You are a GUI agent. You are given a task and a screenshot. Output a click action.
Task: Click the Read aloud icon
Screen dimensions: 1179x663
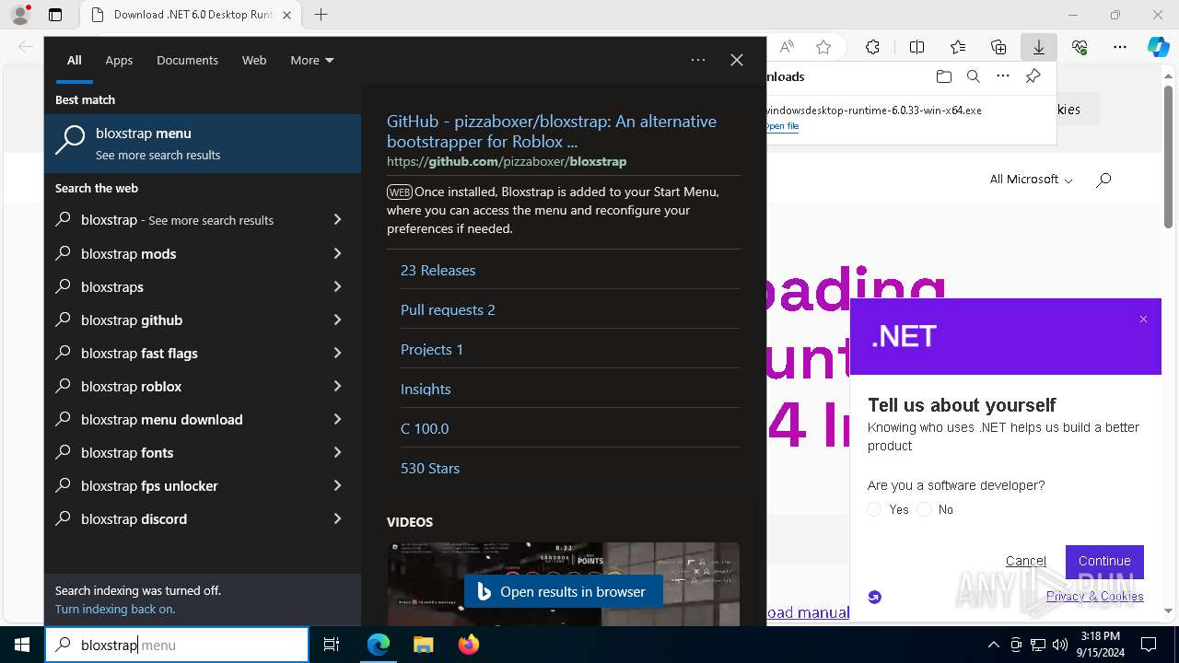coord(787,47)
